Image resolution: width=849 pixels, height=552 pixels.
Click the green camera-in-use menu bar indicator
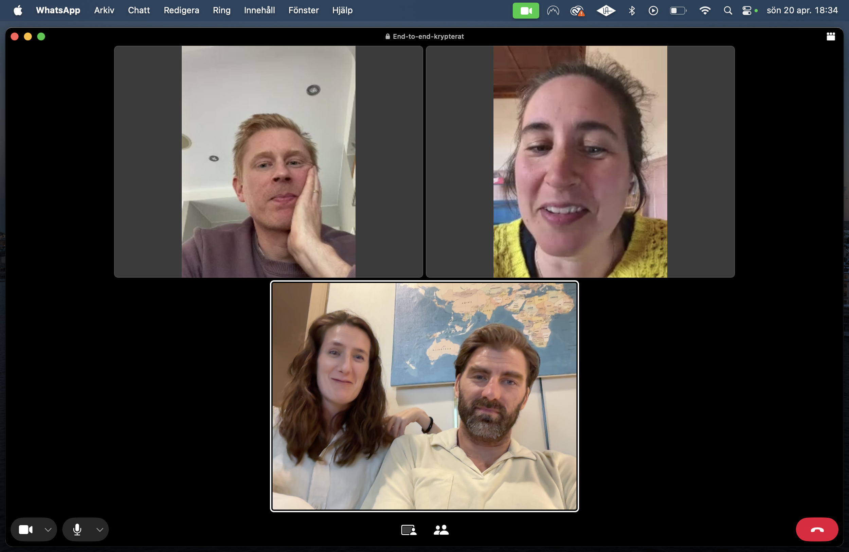526,10
